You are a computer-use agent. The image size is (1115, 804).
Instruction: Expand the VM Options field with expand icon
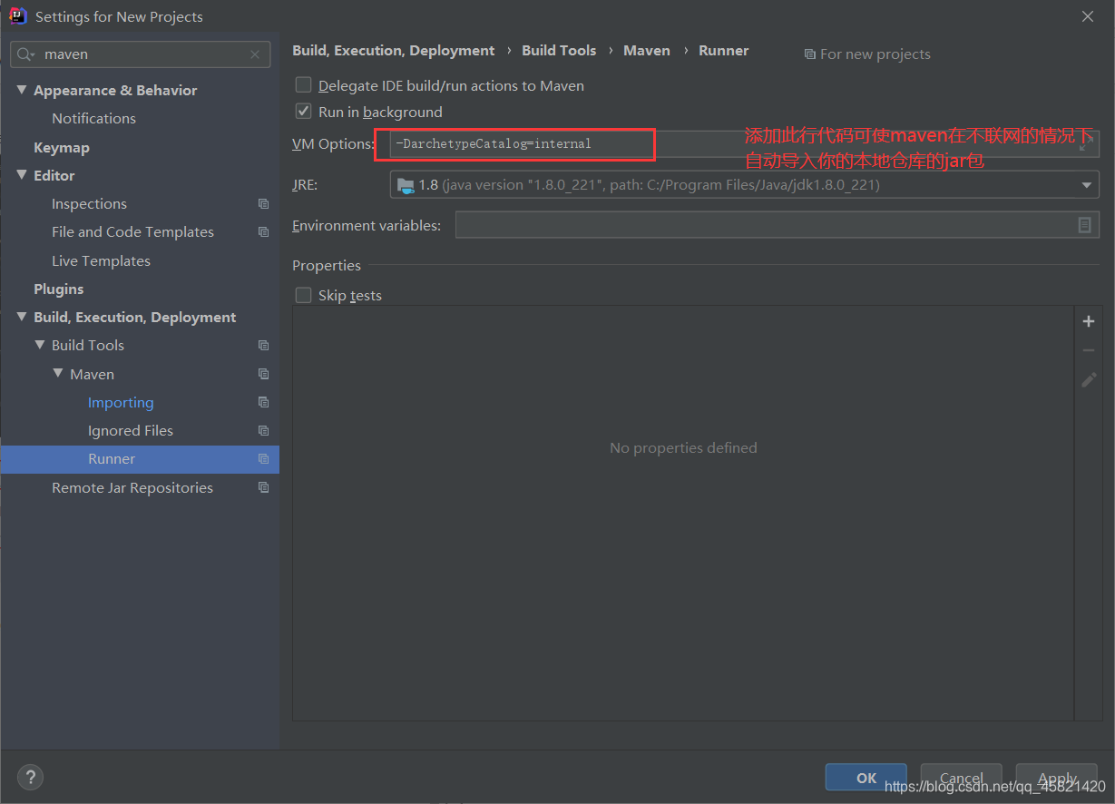(x=1084, y=143)
